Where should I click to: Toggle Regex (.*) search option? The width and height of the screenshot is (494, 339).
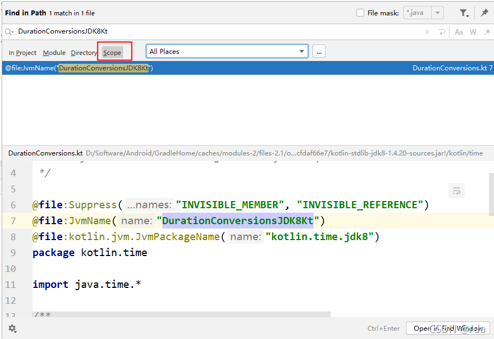487,32
